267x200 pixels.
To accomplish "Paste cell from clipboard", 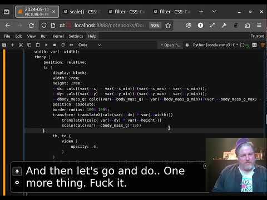I will [38, 45].
